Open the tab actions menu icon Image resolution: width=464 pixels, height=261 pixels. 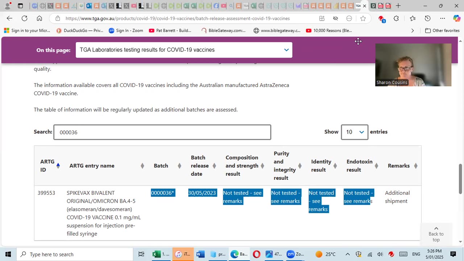21,6
